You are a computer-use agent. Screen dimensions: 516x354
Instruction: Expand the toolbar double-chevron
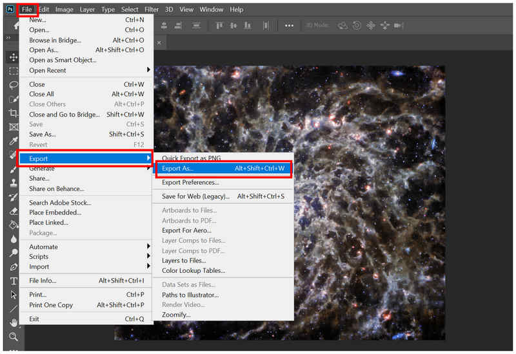[8, 38]
